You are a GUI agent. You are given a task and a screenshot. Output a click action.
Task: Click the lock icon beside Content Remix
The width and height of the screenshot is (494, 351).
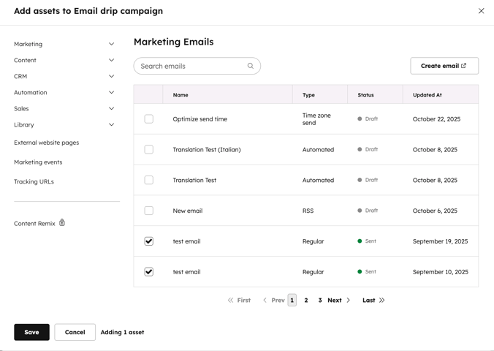62,222
